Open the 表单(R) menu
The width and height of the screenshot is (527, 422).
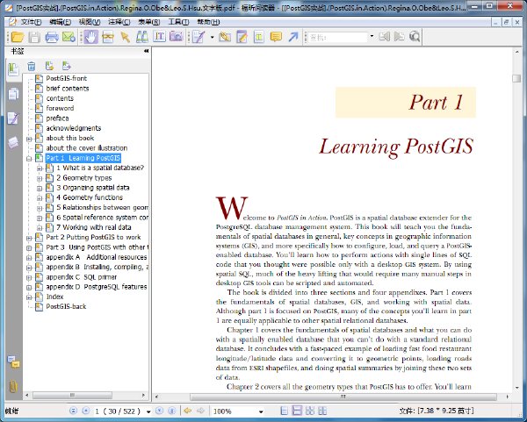pos(149,22)
